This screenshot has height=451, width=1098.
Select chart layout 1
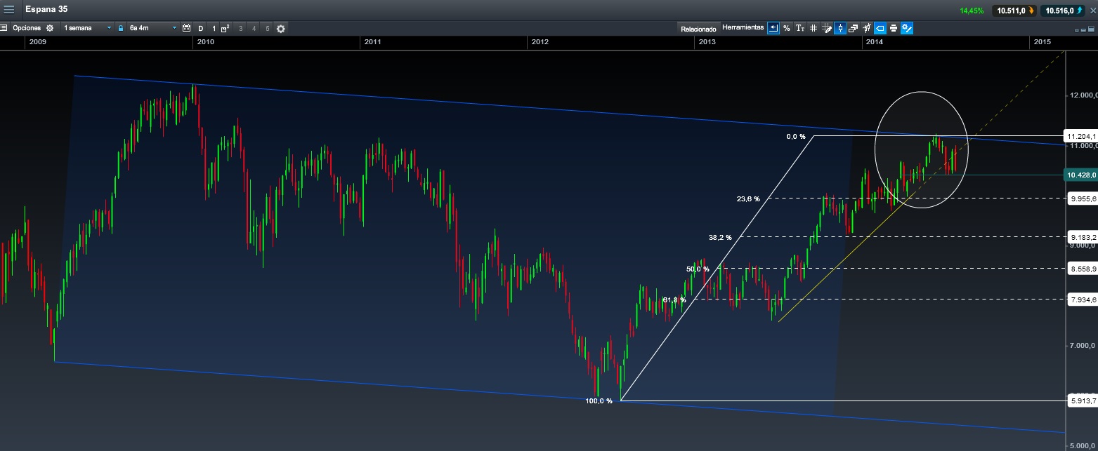point(214,28)
